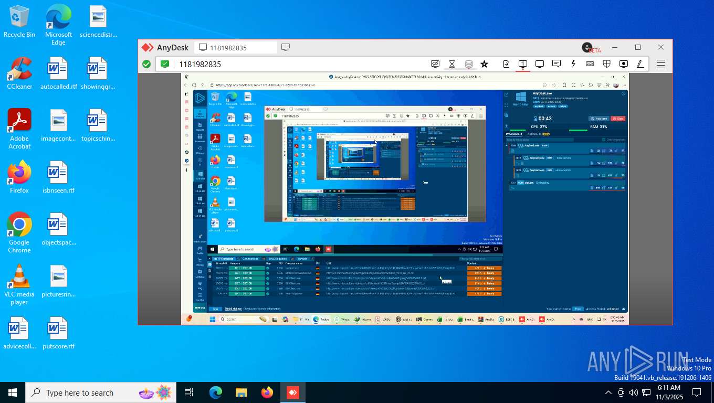Check the Only important box in remote process panel
This screenshot has height=403, width=714.
coord(604,140)
